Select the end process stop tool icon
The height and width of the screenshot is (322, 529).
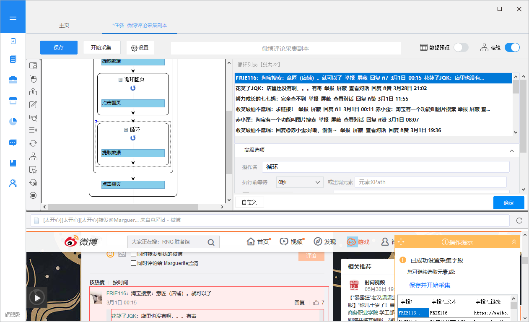click(x=33, y=195)
